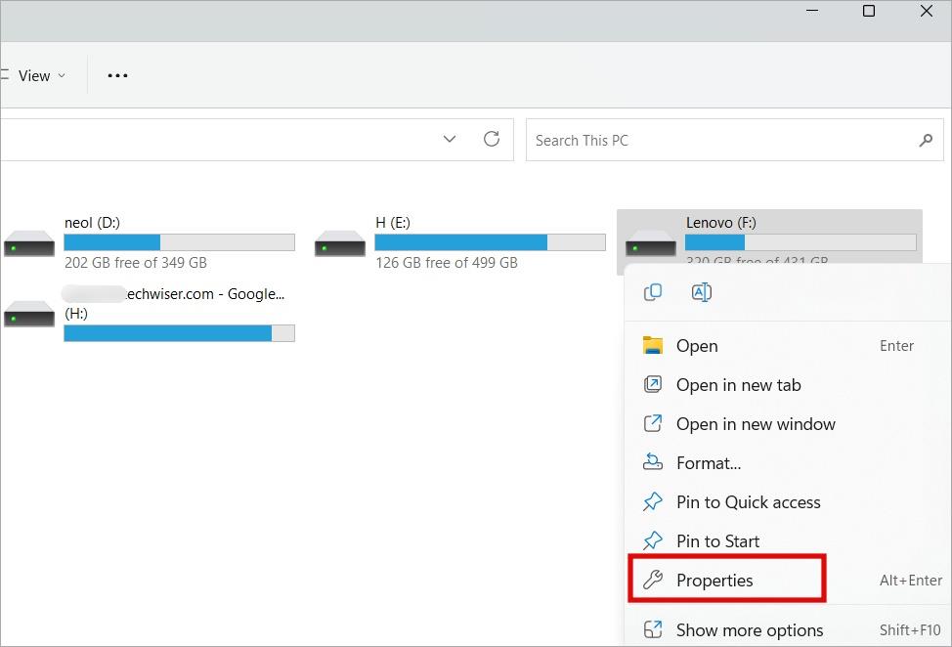This screenshot has height=647, width=952.
Task: Minimize the File Explorer window
Action: click(x=812, y=11)
